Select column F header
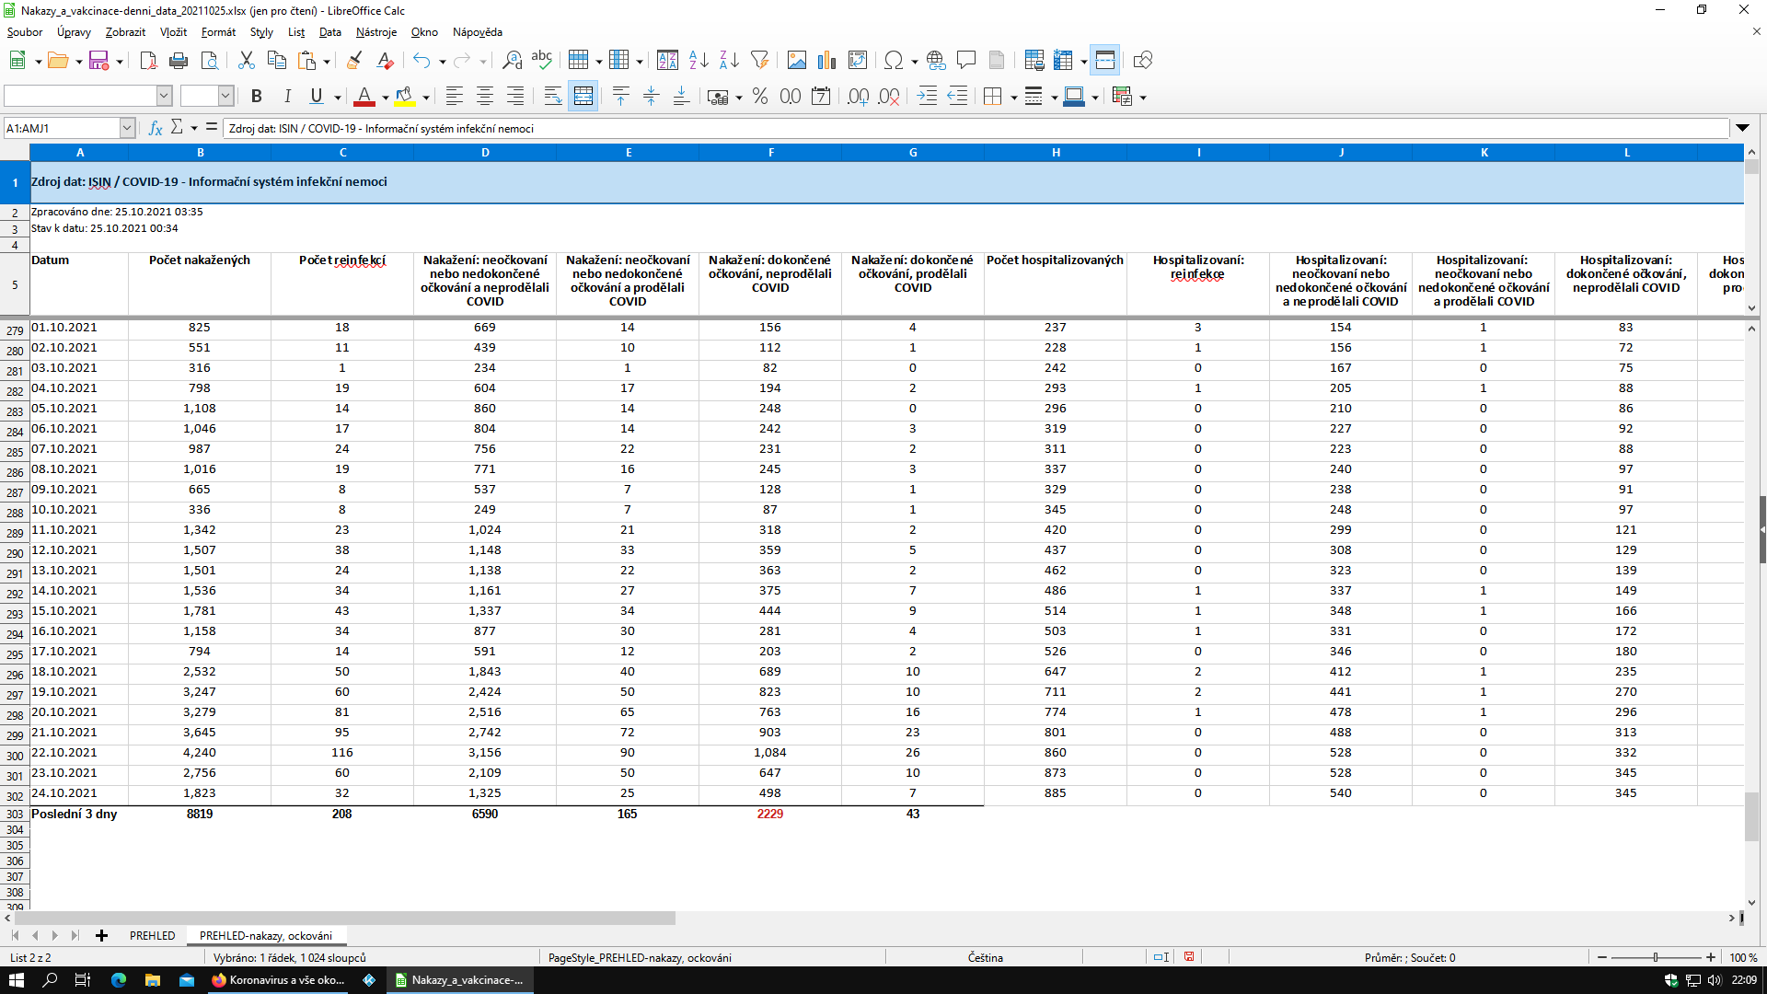Image resolution: width=1767 pixels, height=994 pixels. coord(770,153)
